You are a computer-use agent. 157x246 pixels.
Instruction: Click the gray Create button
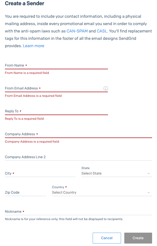click(138, 238)
